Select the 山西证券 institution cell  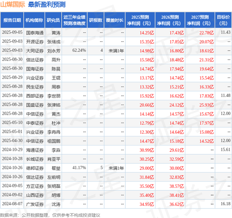point(35,195)
